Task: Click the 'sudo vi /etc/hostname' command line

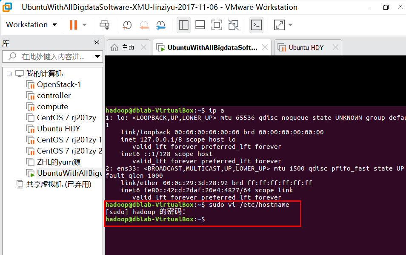Action: tap(197, 205)
